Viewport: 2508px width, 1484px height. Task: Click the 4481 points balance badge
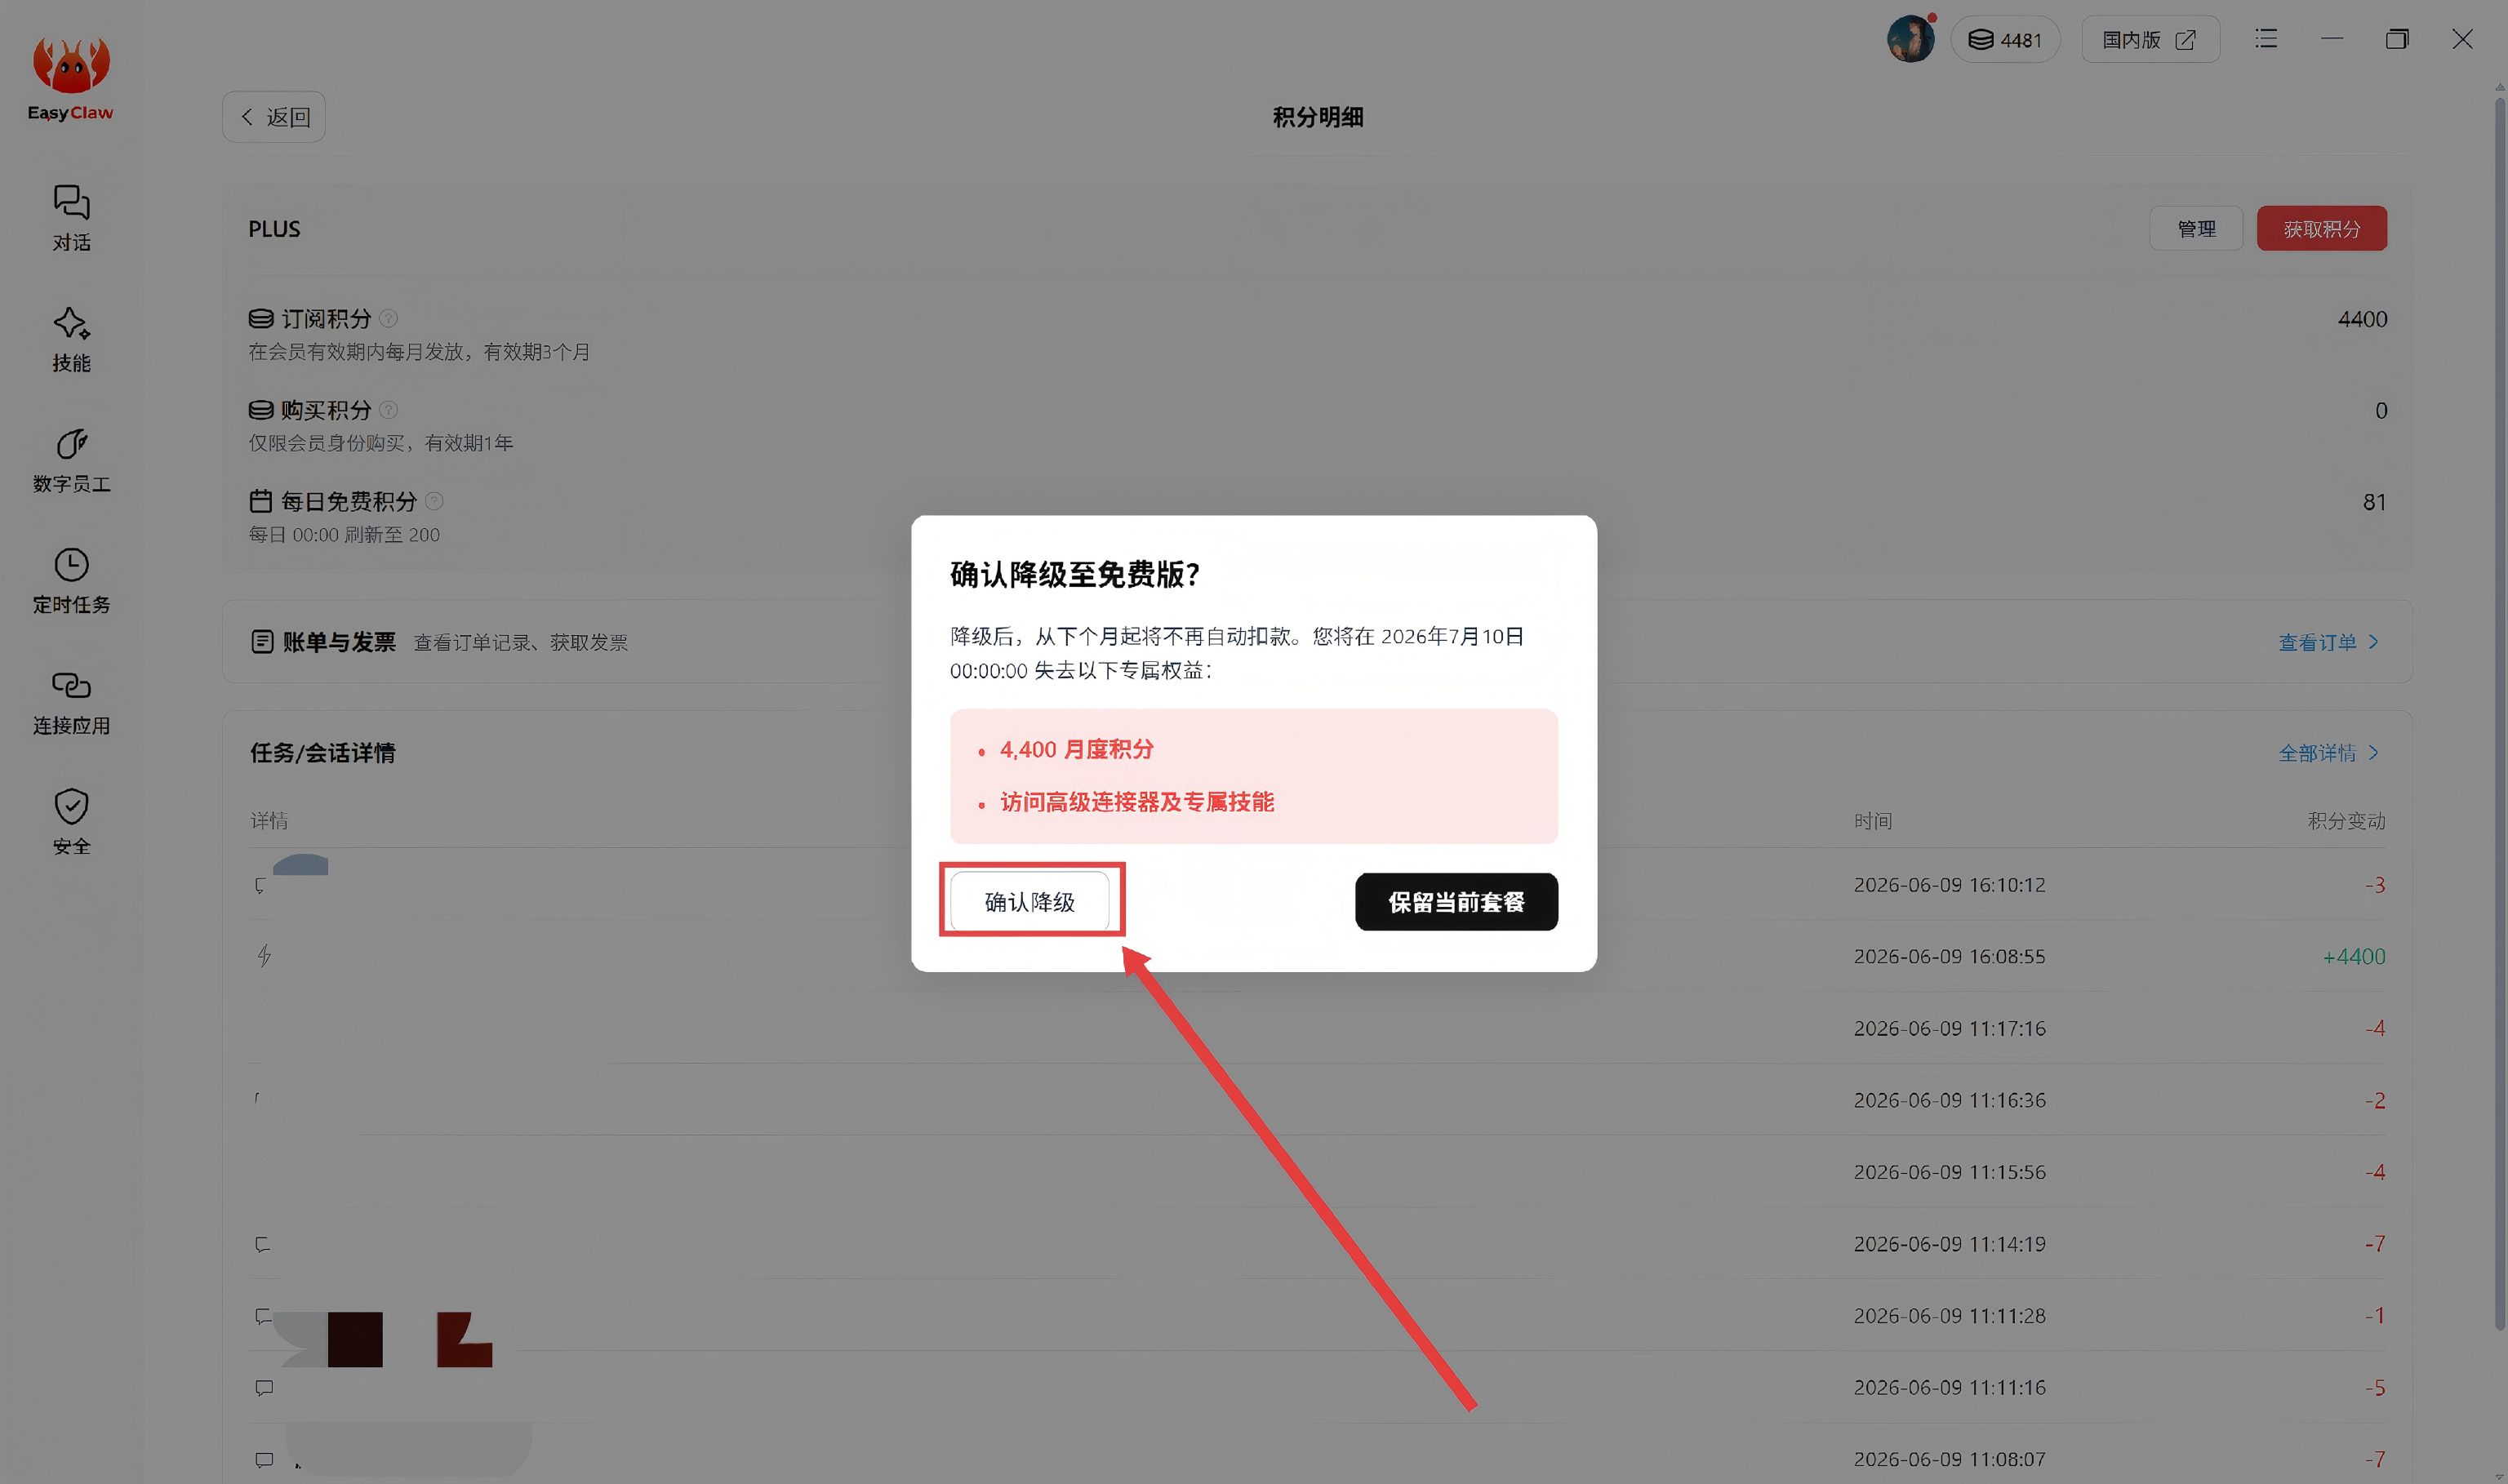2005,39
